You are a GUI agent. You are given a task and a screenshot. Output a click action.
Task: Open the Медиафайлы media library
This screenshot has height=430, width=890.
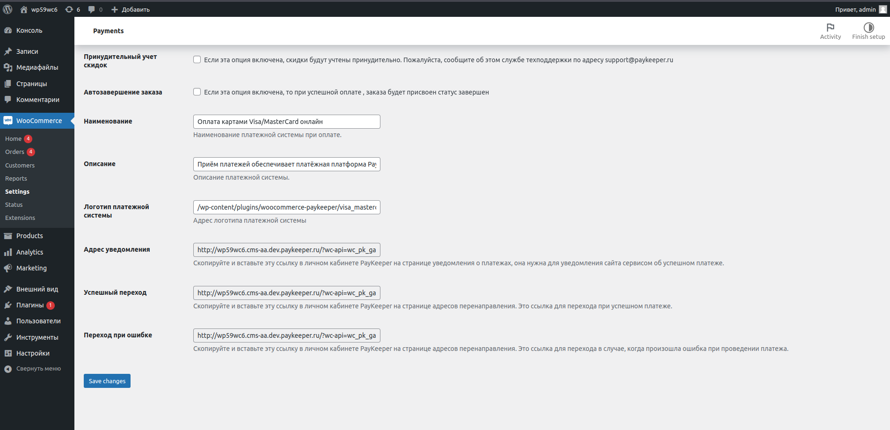pyautogui.click(x=37, y=67)
